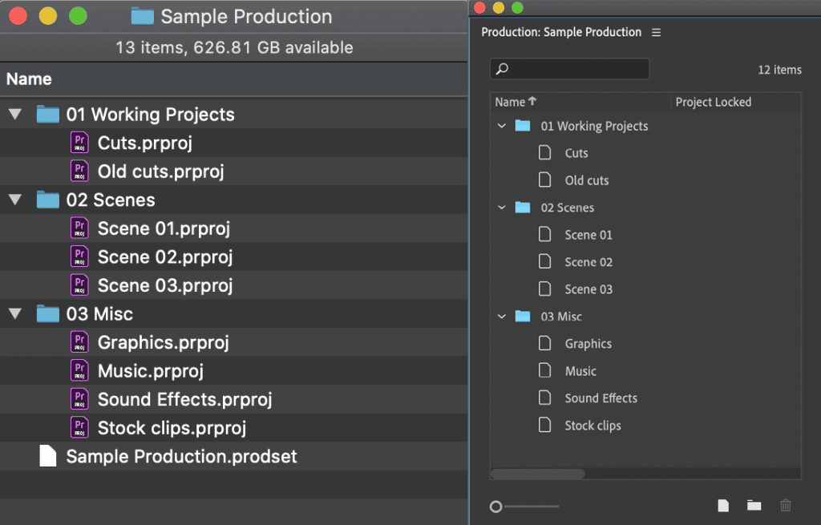The width and height of the screenshot is (821, 525).
Task: Open the Production panel hamburger menu
Action: (x=656, y=32)
